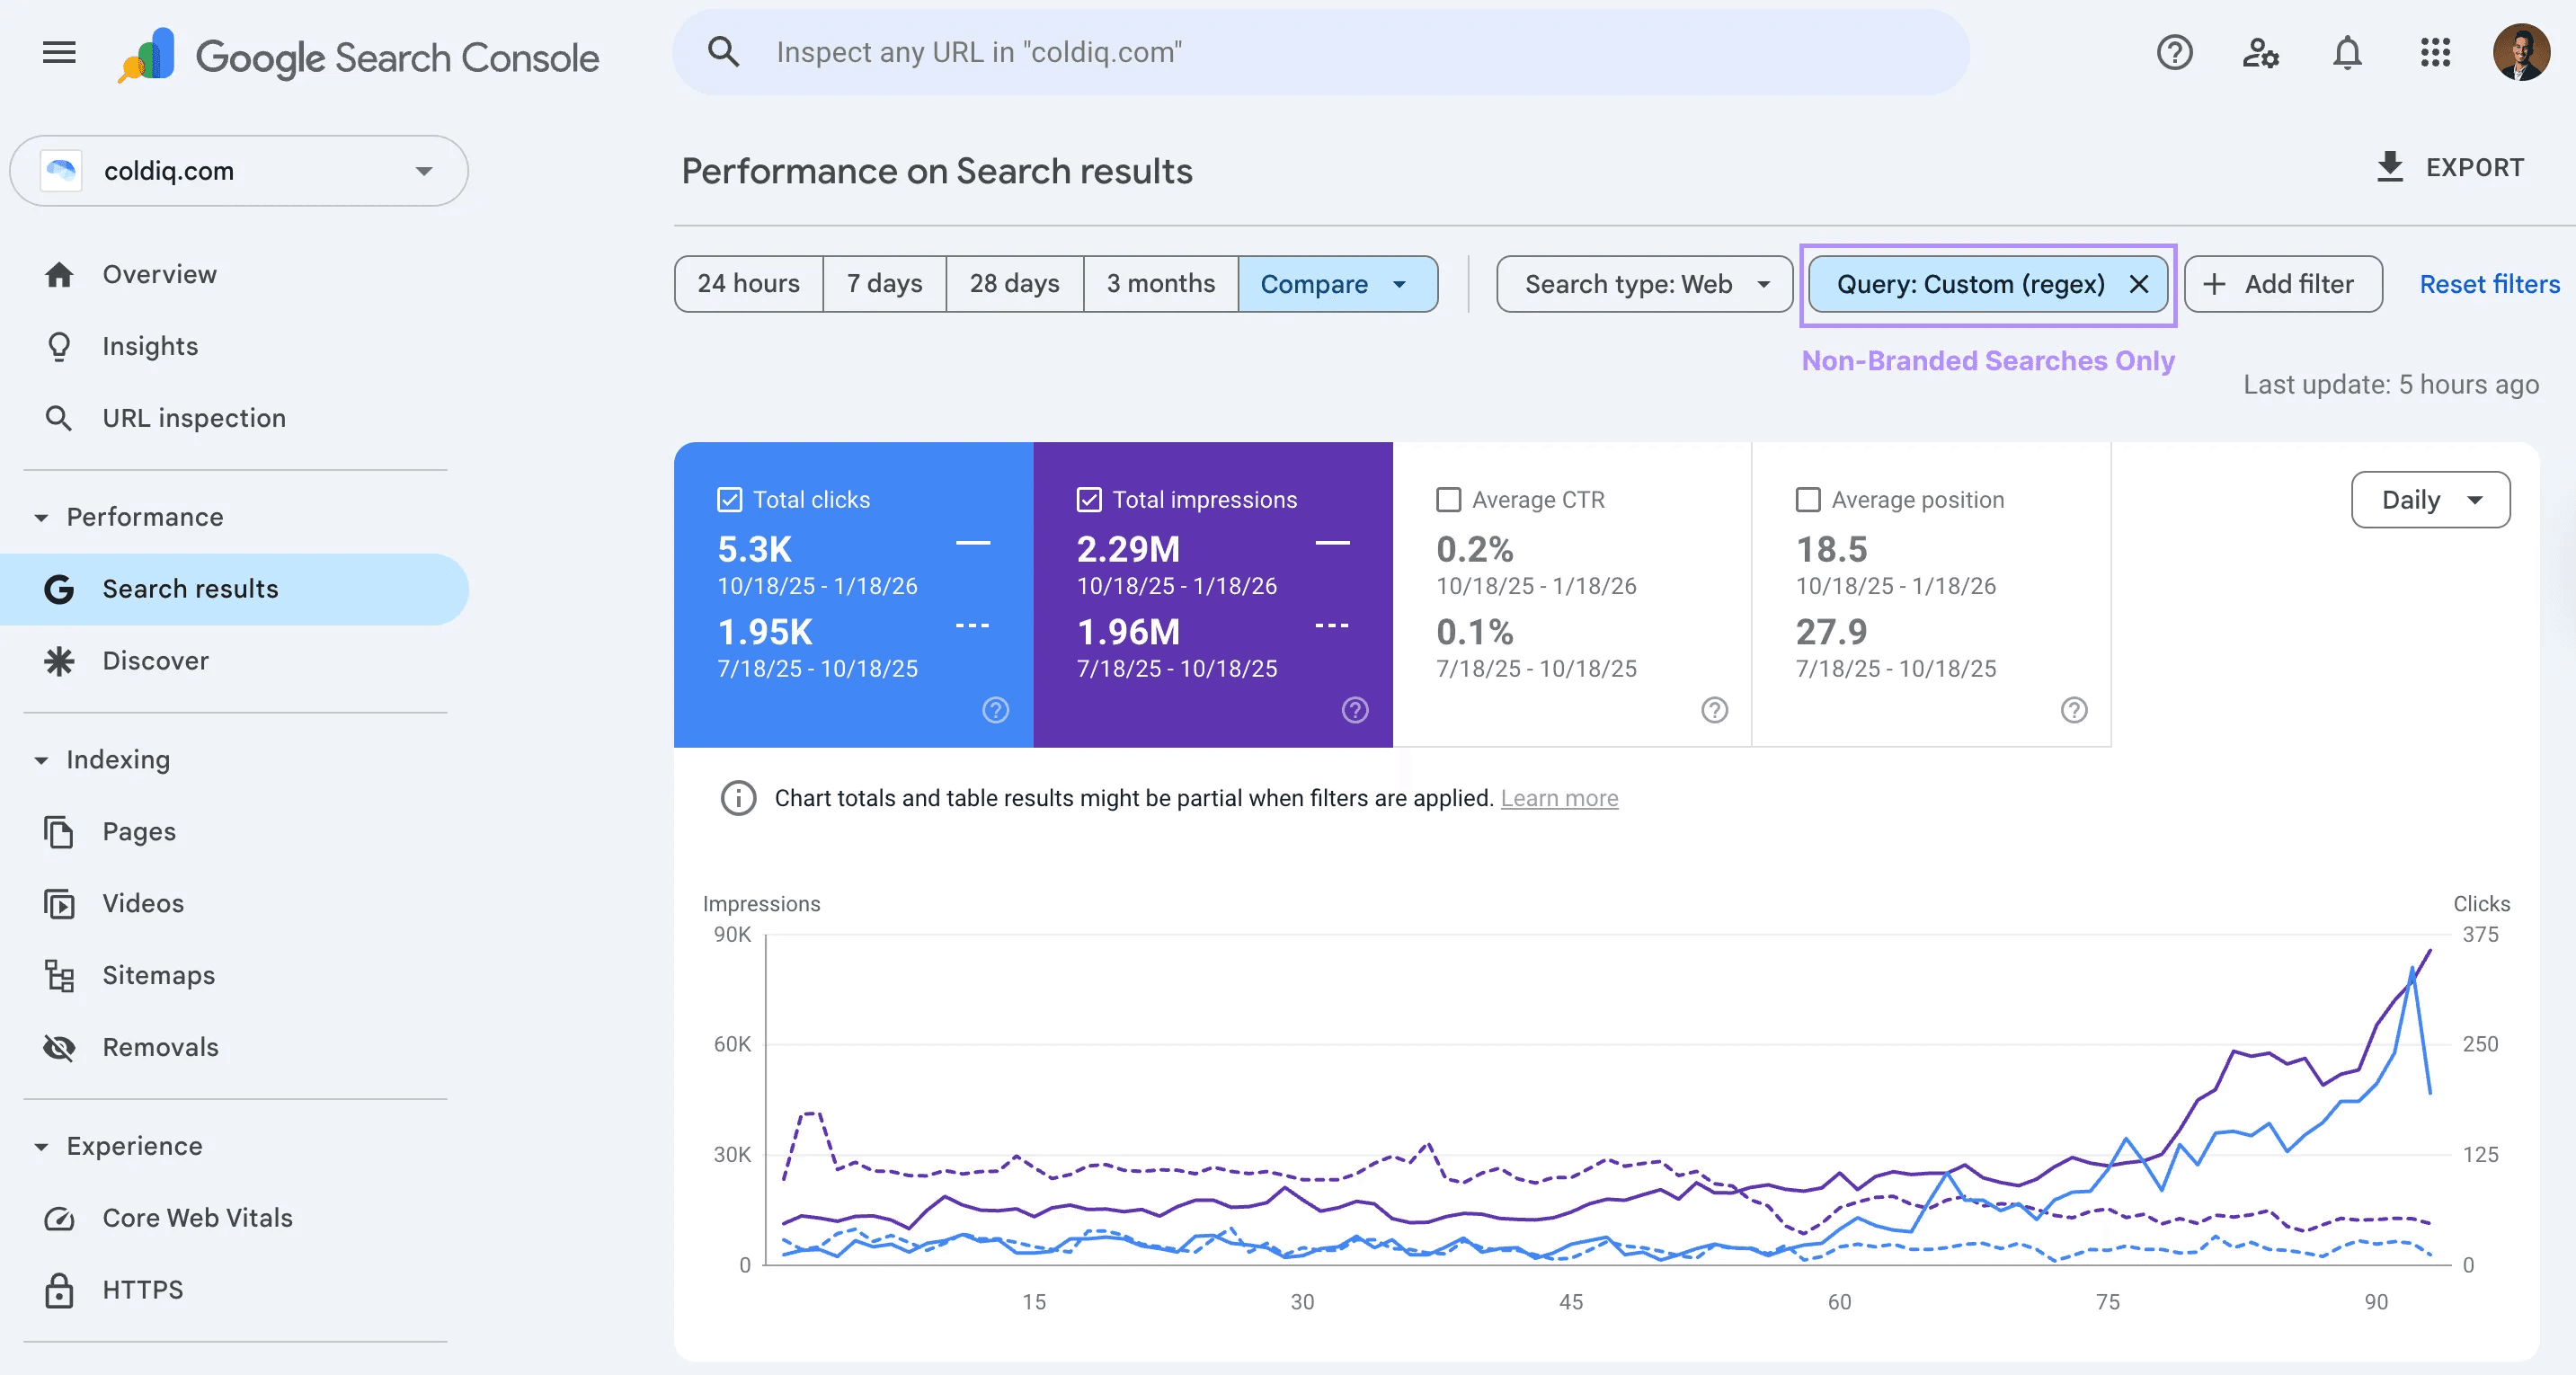Click Total clicks card help icon
The image size is (2576, 1375).
tap(995, 710)
